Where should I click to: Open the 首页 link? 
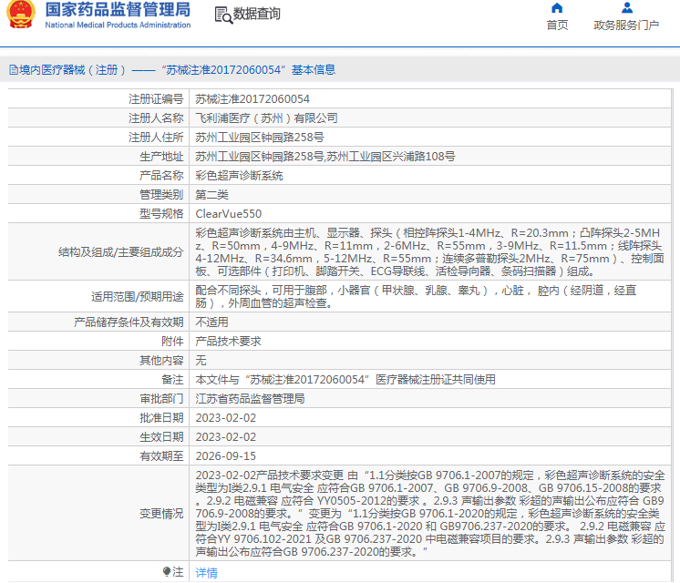pos(557,26)
